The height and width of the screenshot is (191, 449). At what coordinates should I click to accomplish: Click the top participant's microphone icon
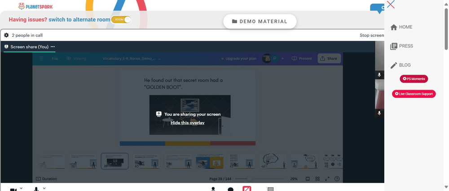click(x=379, y=75)
